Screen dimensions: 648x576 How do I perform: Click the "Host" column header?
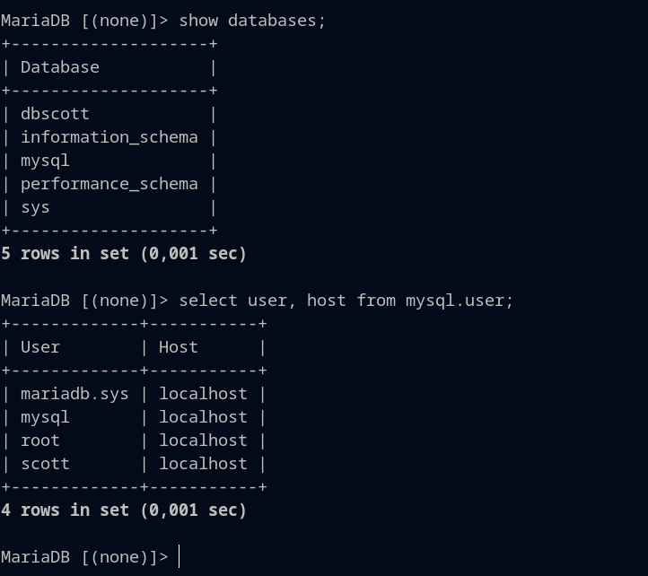[x=179, y=347]
